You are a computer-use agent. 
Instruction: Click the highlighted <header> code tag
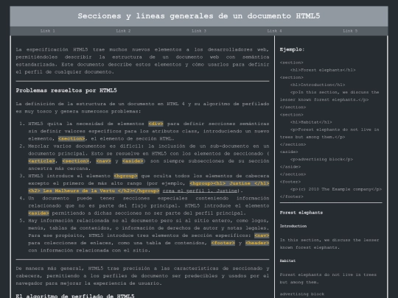coord(257,243)
